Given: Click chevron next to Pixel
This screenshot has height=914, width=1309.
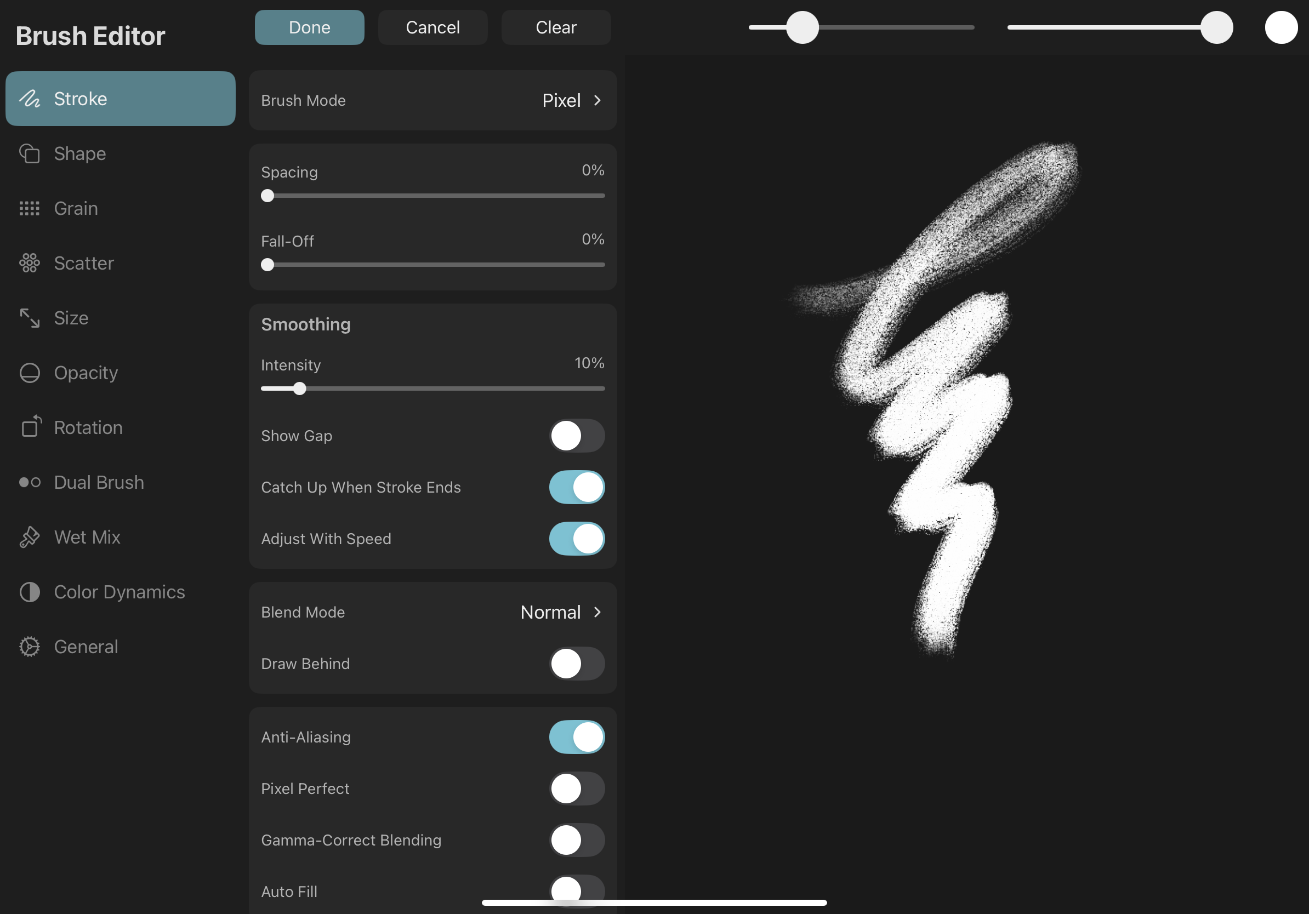Looking at the screenshot, I should click(x=597, y=100).
